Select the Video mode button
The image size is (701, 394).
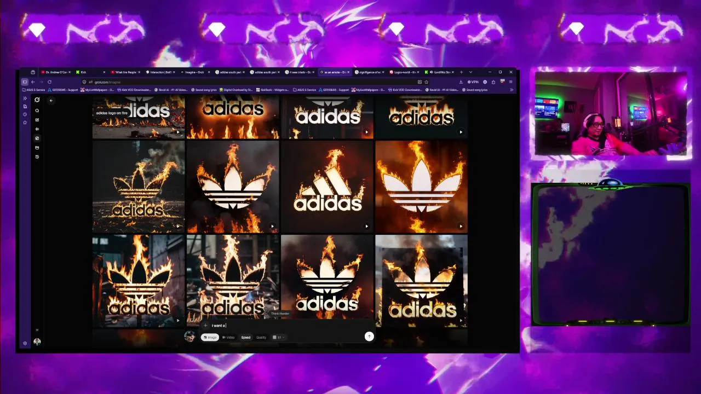(228, 337)
